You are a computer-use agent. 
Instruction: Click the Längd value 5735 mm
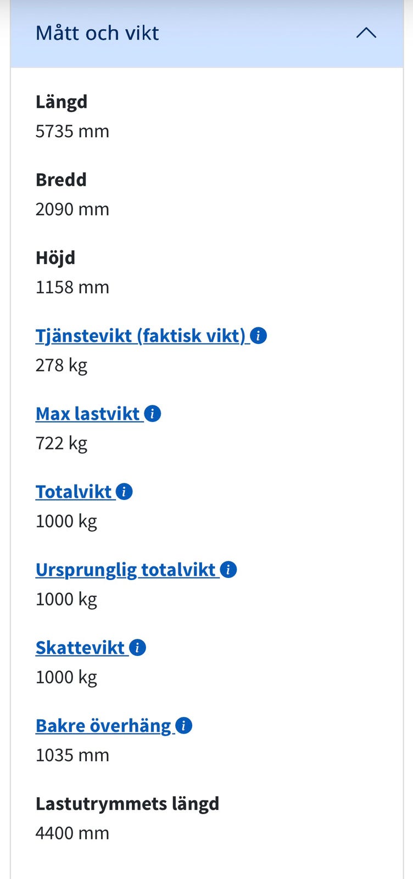(72, 131)
